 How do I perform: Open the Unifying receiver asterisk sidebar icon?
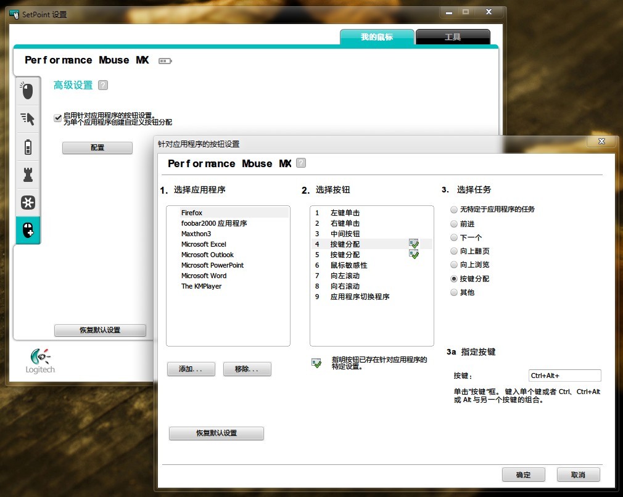27,202
